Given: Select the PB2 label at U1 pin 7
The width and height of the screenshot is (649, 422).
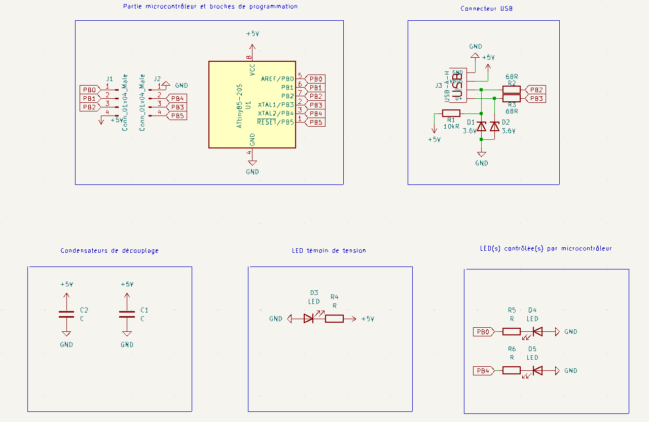Looking at the screenshot, I should tap(315, 96).
